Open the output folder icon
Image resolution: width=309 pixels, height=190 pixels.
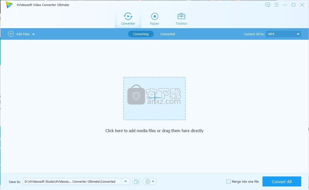136,181
